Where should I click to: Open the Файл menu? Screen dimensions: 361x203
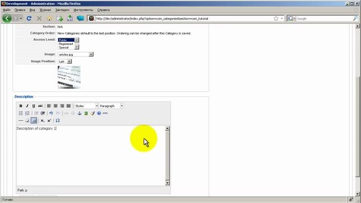click(x=7, y=10)
